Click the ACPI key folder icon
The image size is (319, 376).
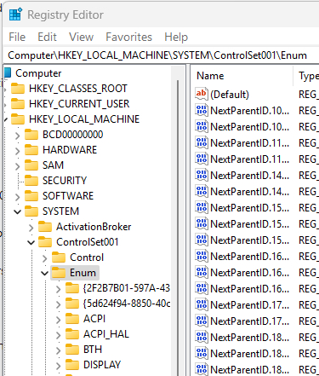click(x=72, y=319)
